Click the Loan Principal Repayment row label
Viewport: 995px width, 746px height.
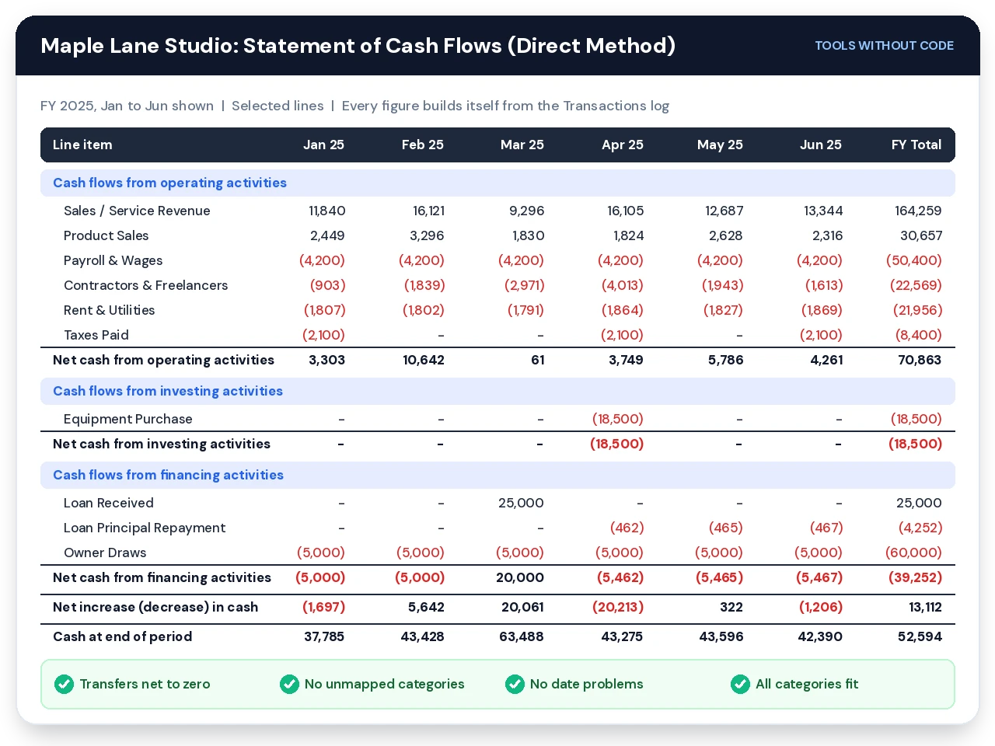click(145, 528)
